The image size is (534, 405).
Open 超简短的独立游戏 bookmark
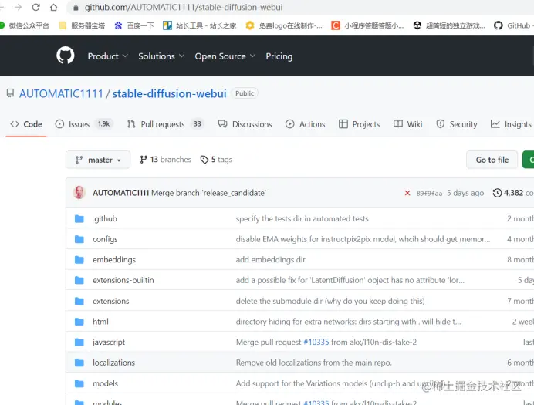point(449,25)
